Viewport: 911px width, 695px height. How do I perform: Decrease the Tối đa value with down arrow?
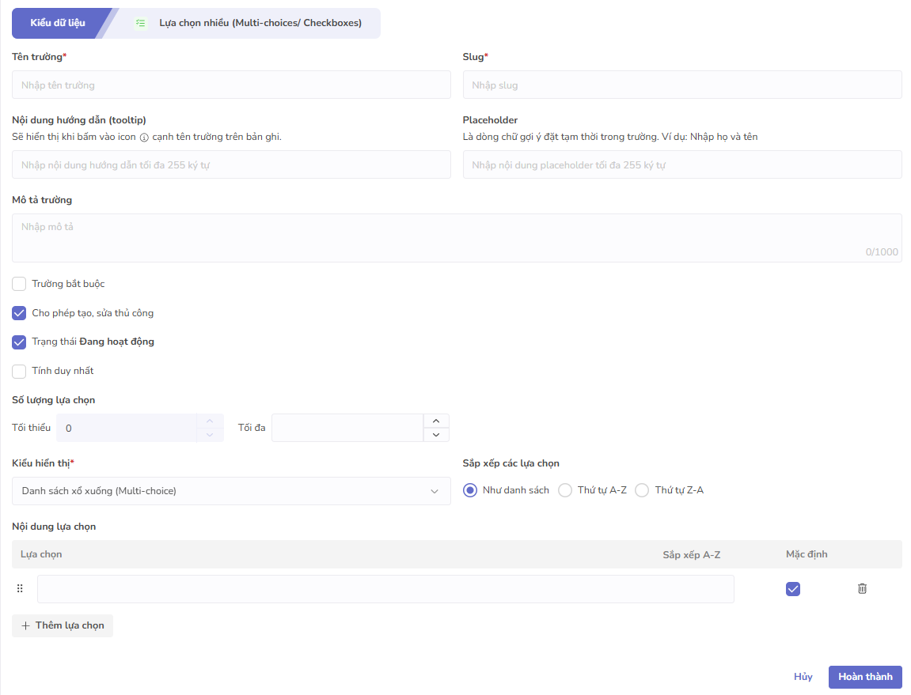pos(436,434)
